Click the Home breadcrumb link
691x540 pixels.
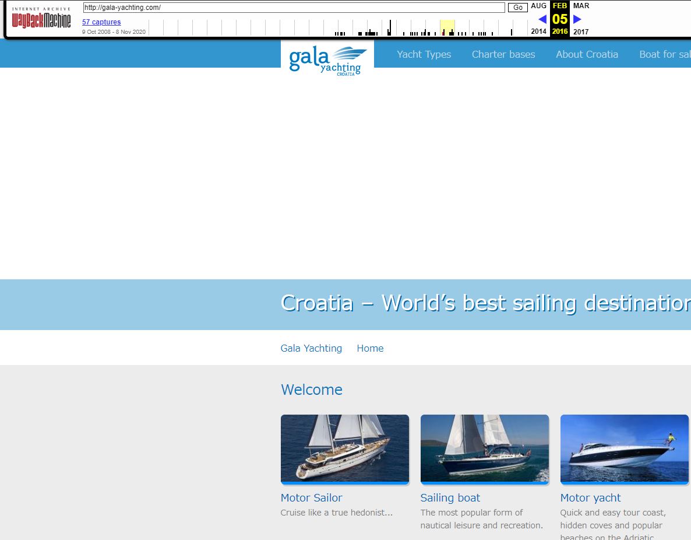[x=370, y=348]
